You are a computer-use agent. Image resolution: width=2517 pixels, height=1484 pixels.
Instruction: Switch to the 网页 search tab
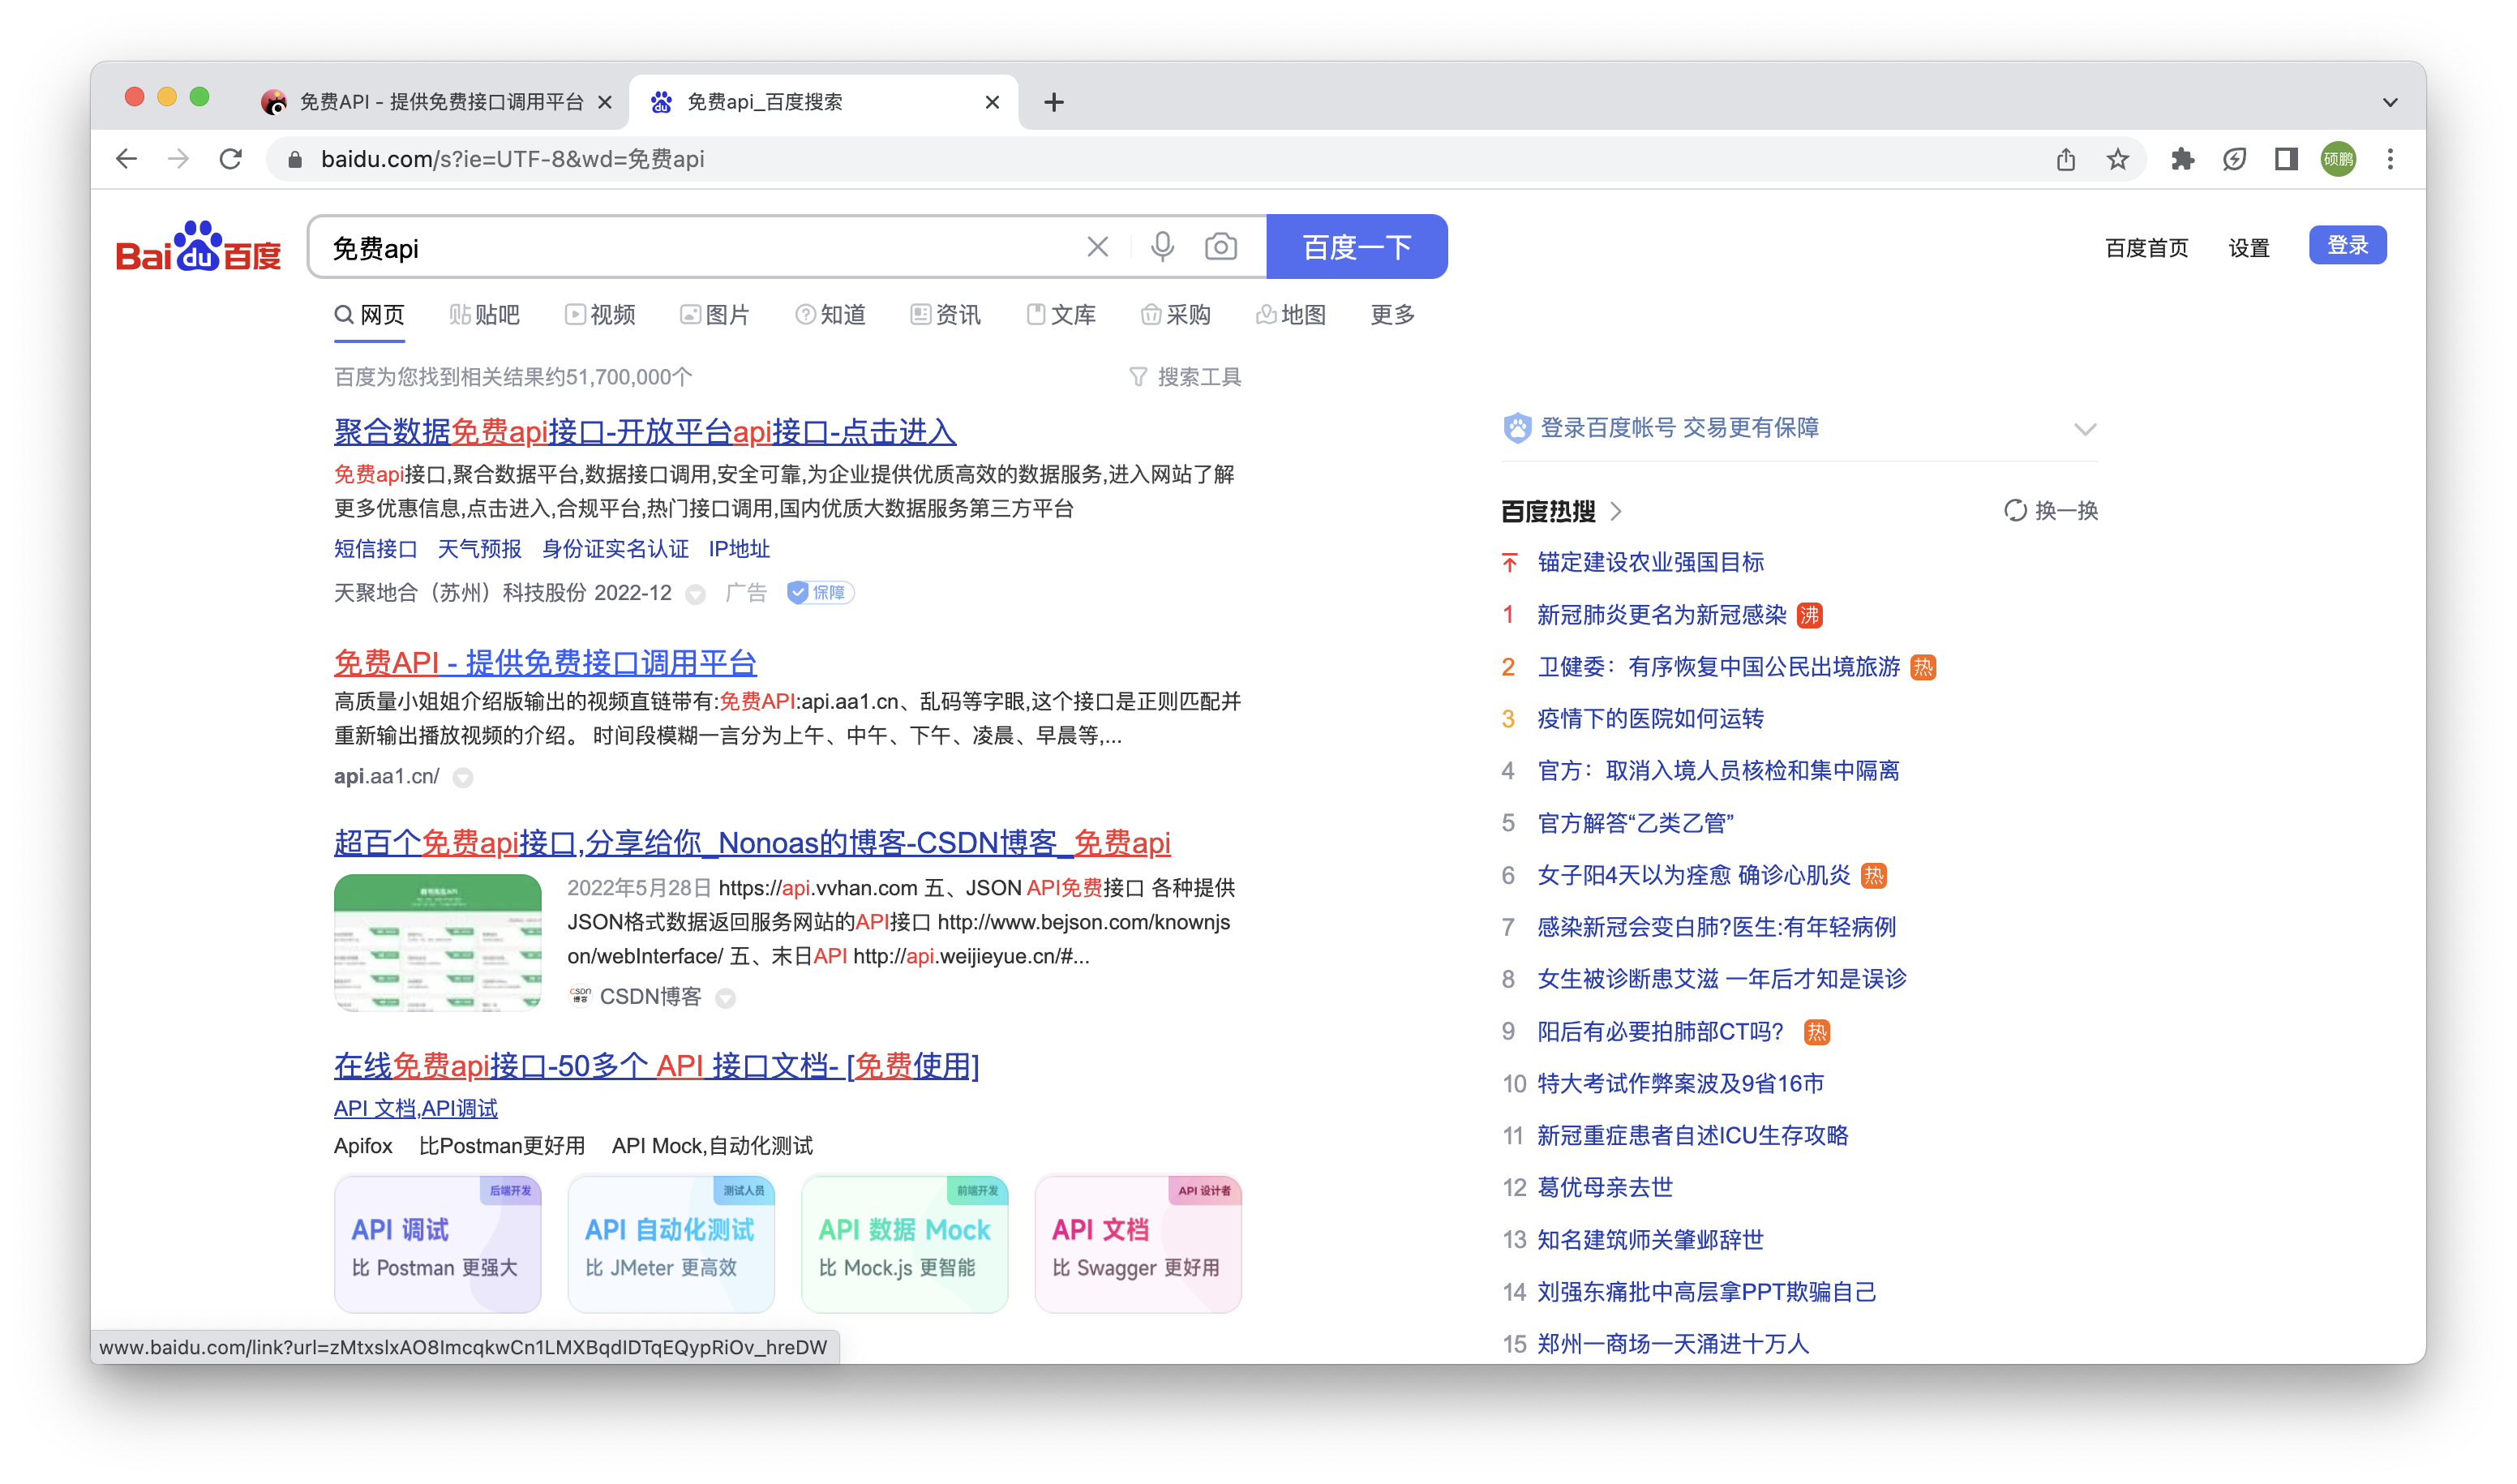pos(369,315)
